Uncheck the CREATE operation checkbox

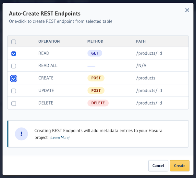coord(14,79)
